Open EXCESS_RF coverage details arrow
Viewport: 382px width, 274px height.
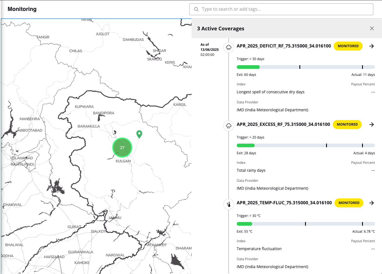(371, 124)
